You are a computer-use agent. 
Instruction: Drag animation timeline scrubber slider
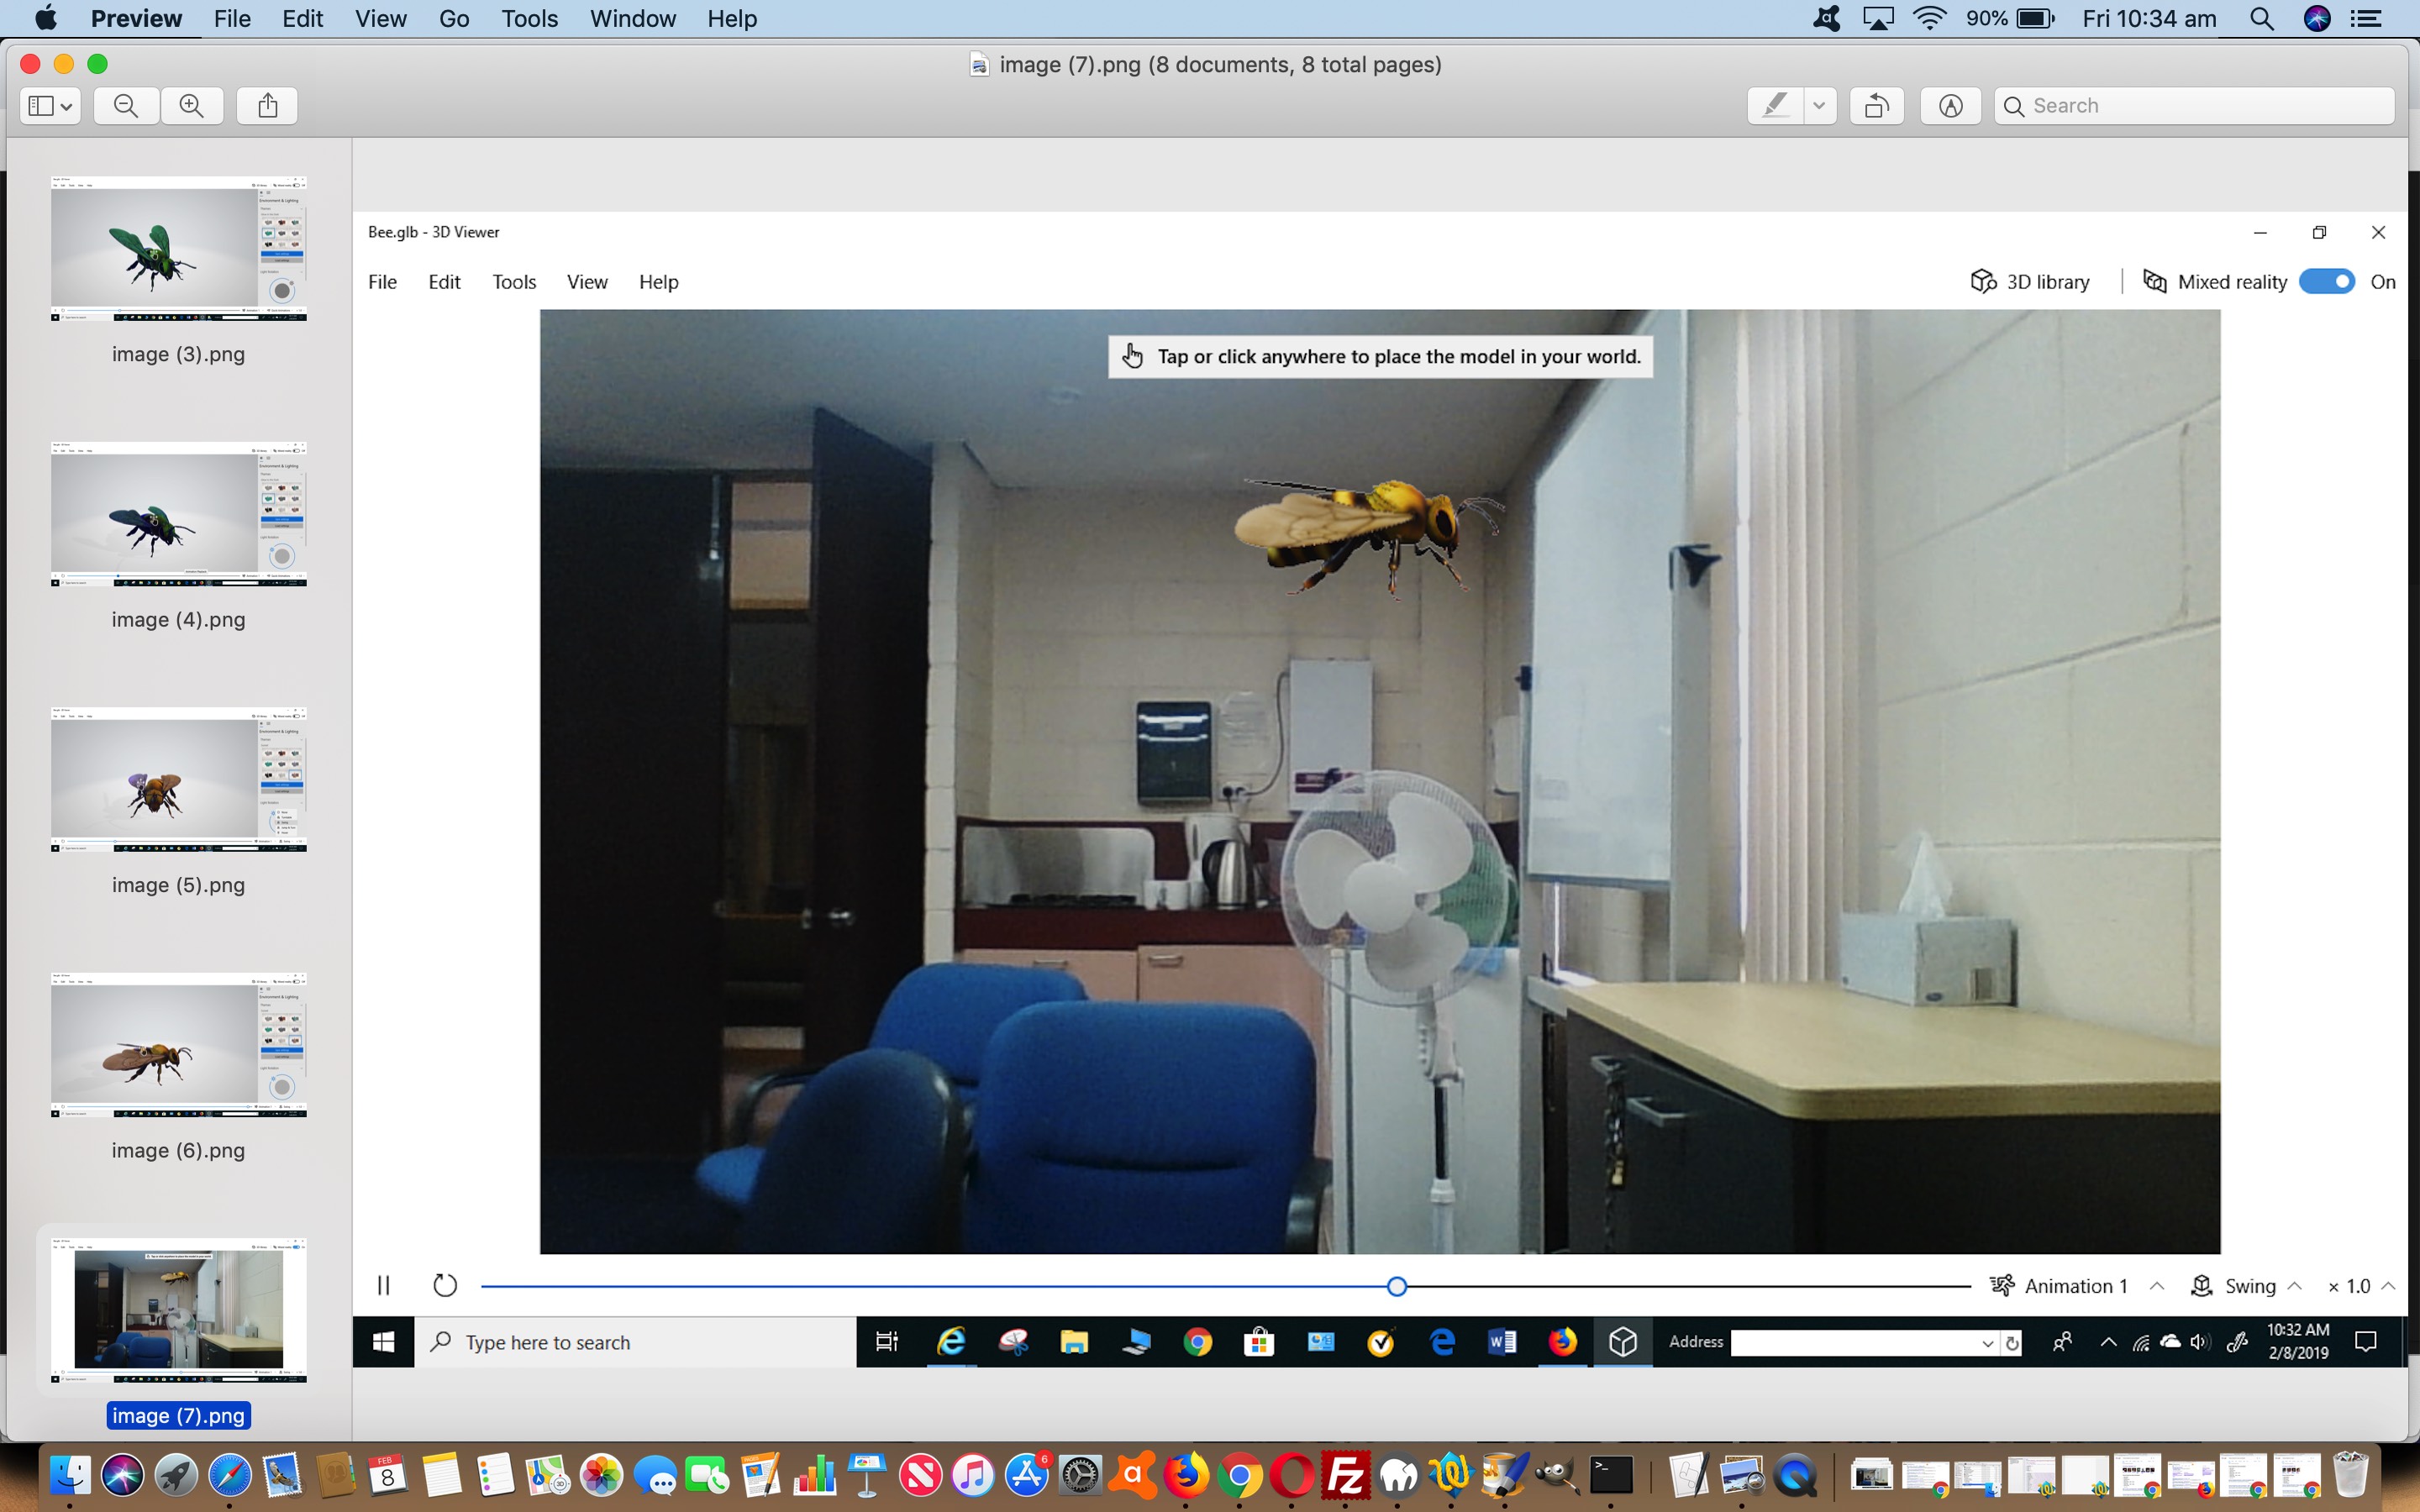[1396, 1285]
